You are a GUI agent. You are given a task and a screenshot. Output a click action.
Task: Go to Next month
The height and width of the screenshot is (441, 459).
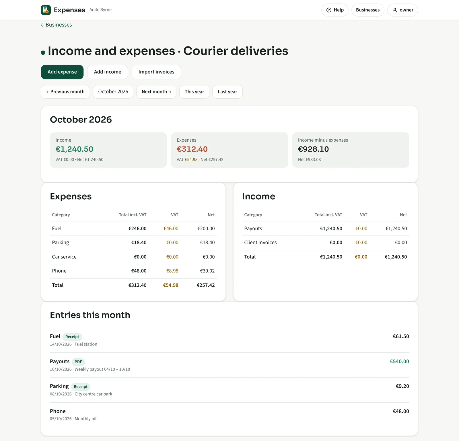pyautogui.click(x=156, y=92)
